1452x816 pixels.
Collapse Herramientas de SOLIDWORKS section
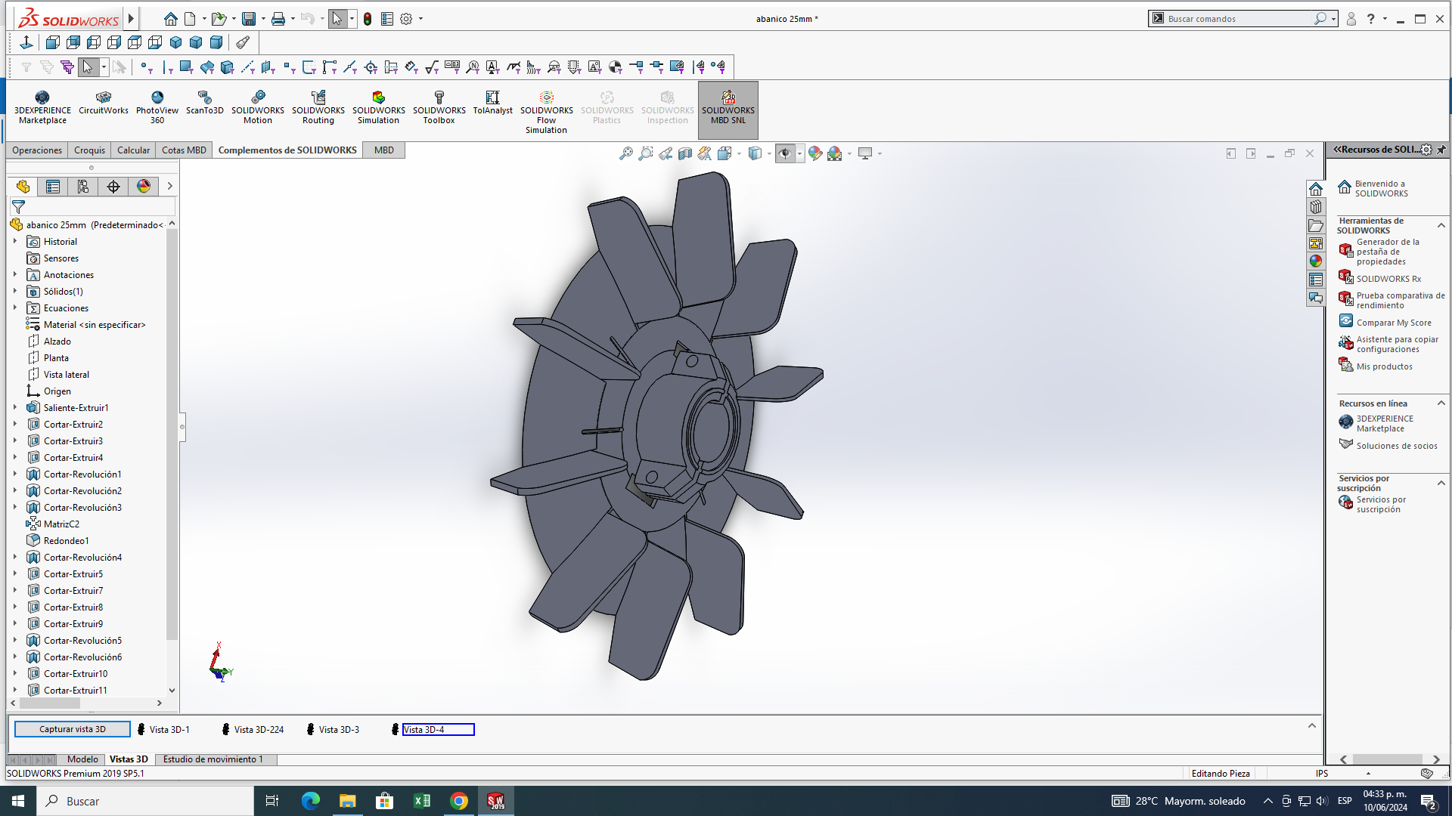click(1441, 226)
